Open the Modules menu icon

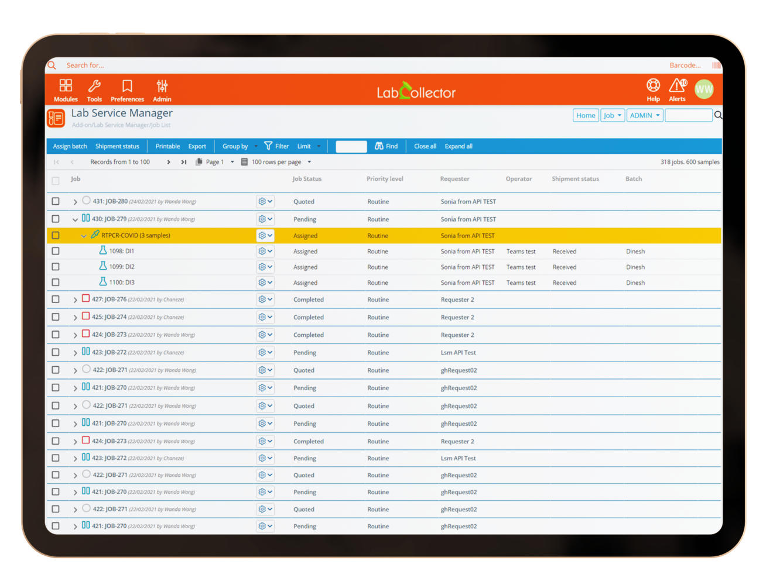66,86
